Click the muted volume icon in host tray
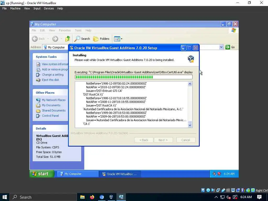Image resolution: width=268 pixels, height=201 pixels. (229, 197)
